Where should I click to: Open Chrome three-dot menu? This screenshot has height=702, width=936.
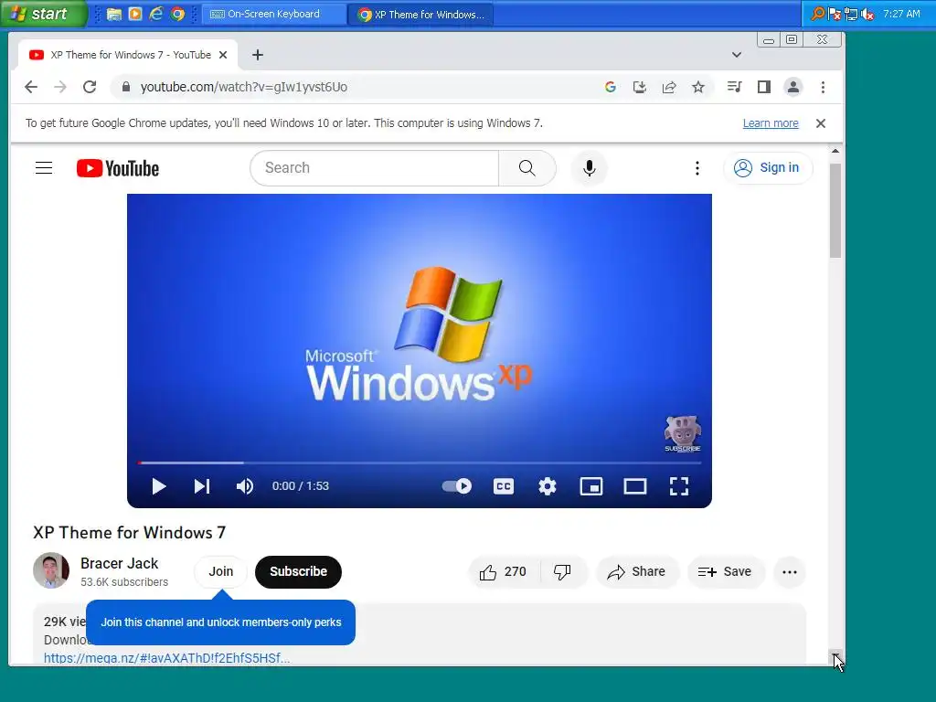coord(823,87)
